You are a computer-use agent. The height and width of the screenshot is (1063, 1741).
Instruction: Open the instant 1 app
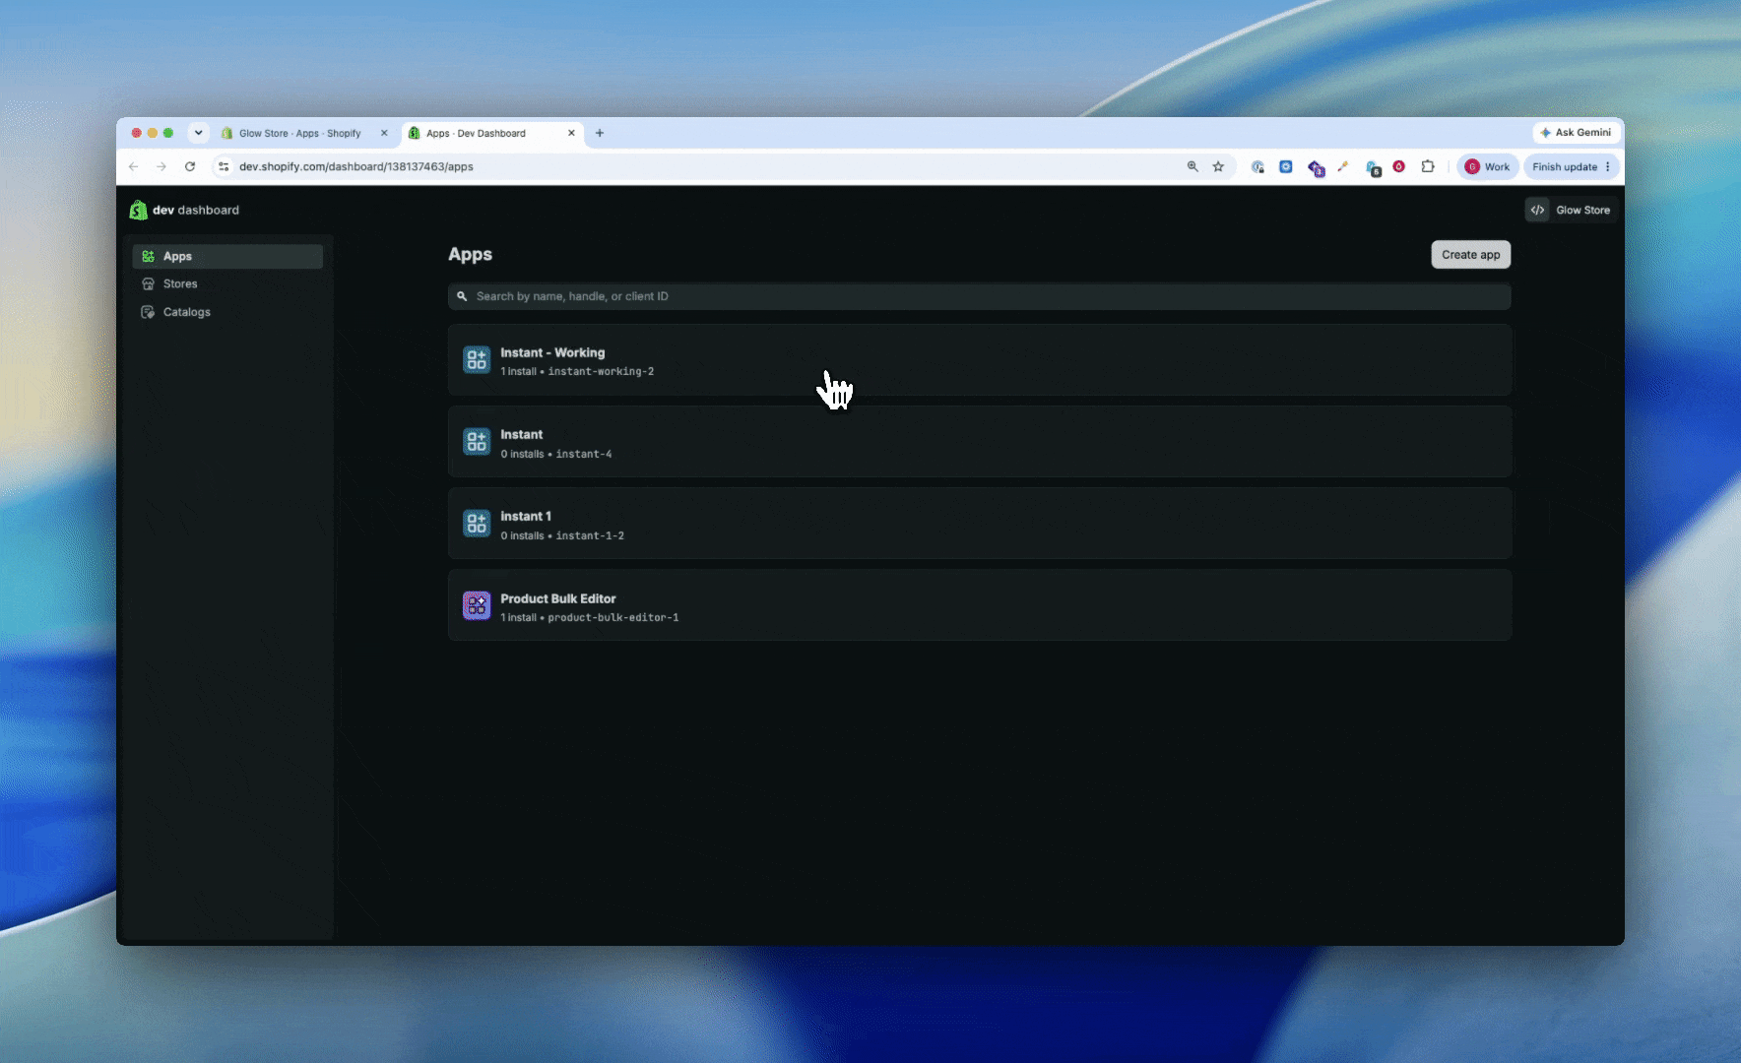tap(980, 524)
